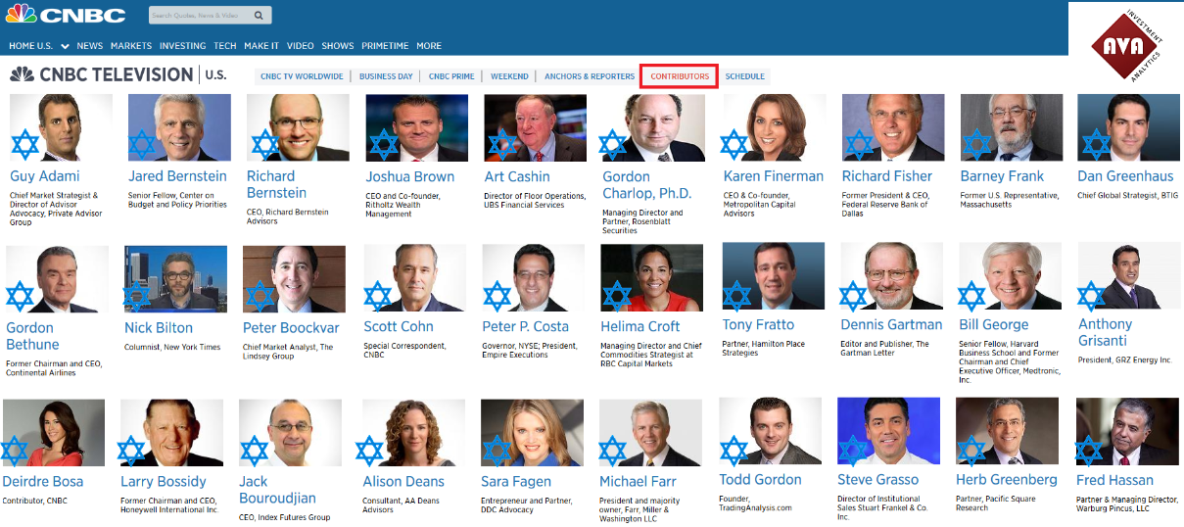The width and height of the screenshot is (1184, 527).
Task: Open the Deirdre Bosa profile link
Action: click(x=43, y=481)
